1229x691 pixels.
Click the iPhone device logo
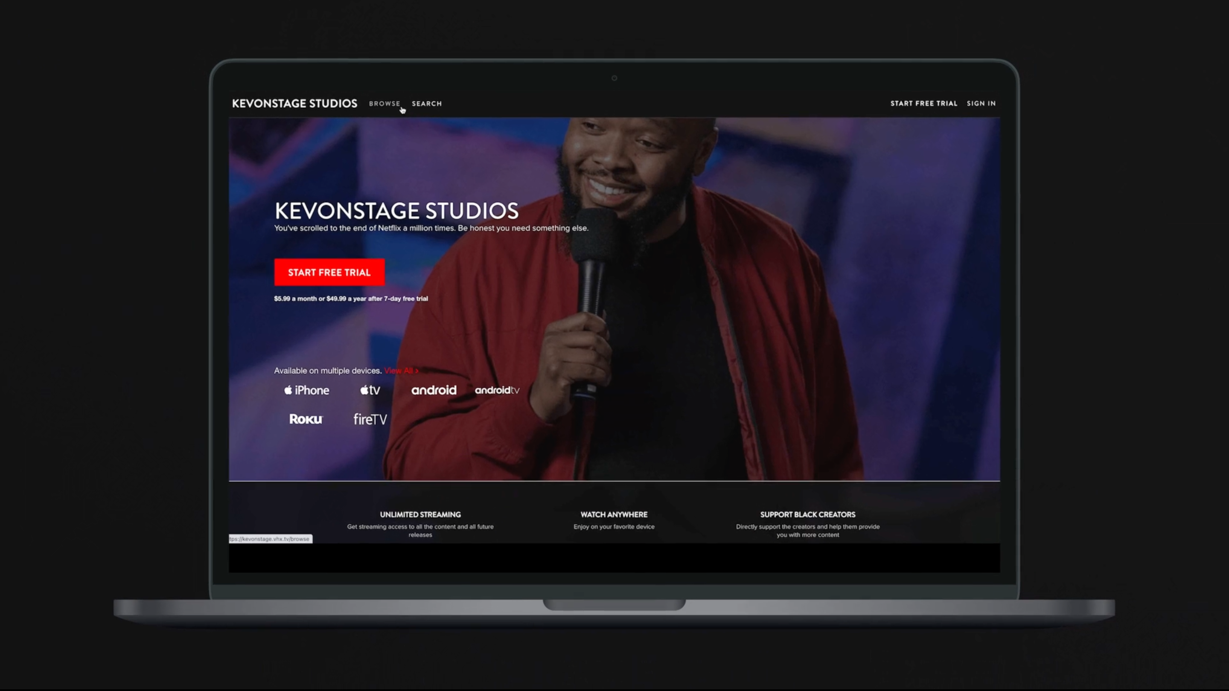(306, 390)
